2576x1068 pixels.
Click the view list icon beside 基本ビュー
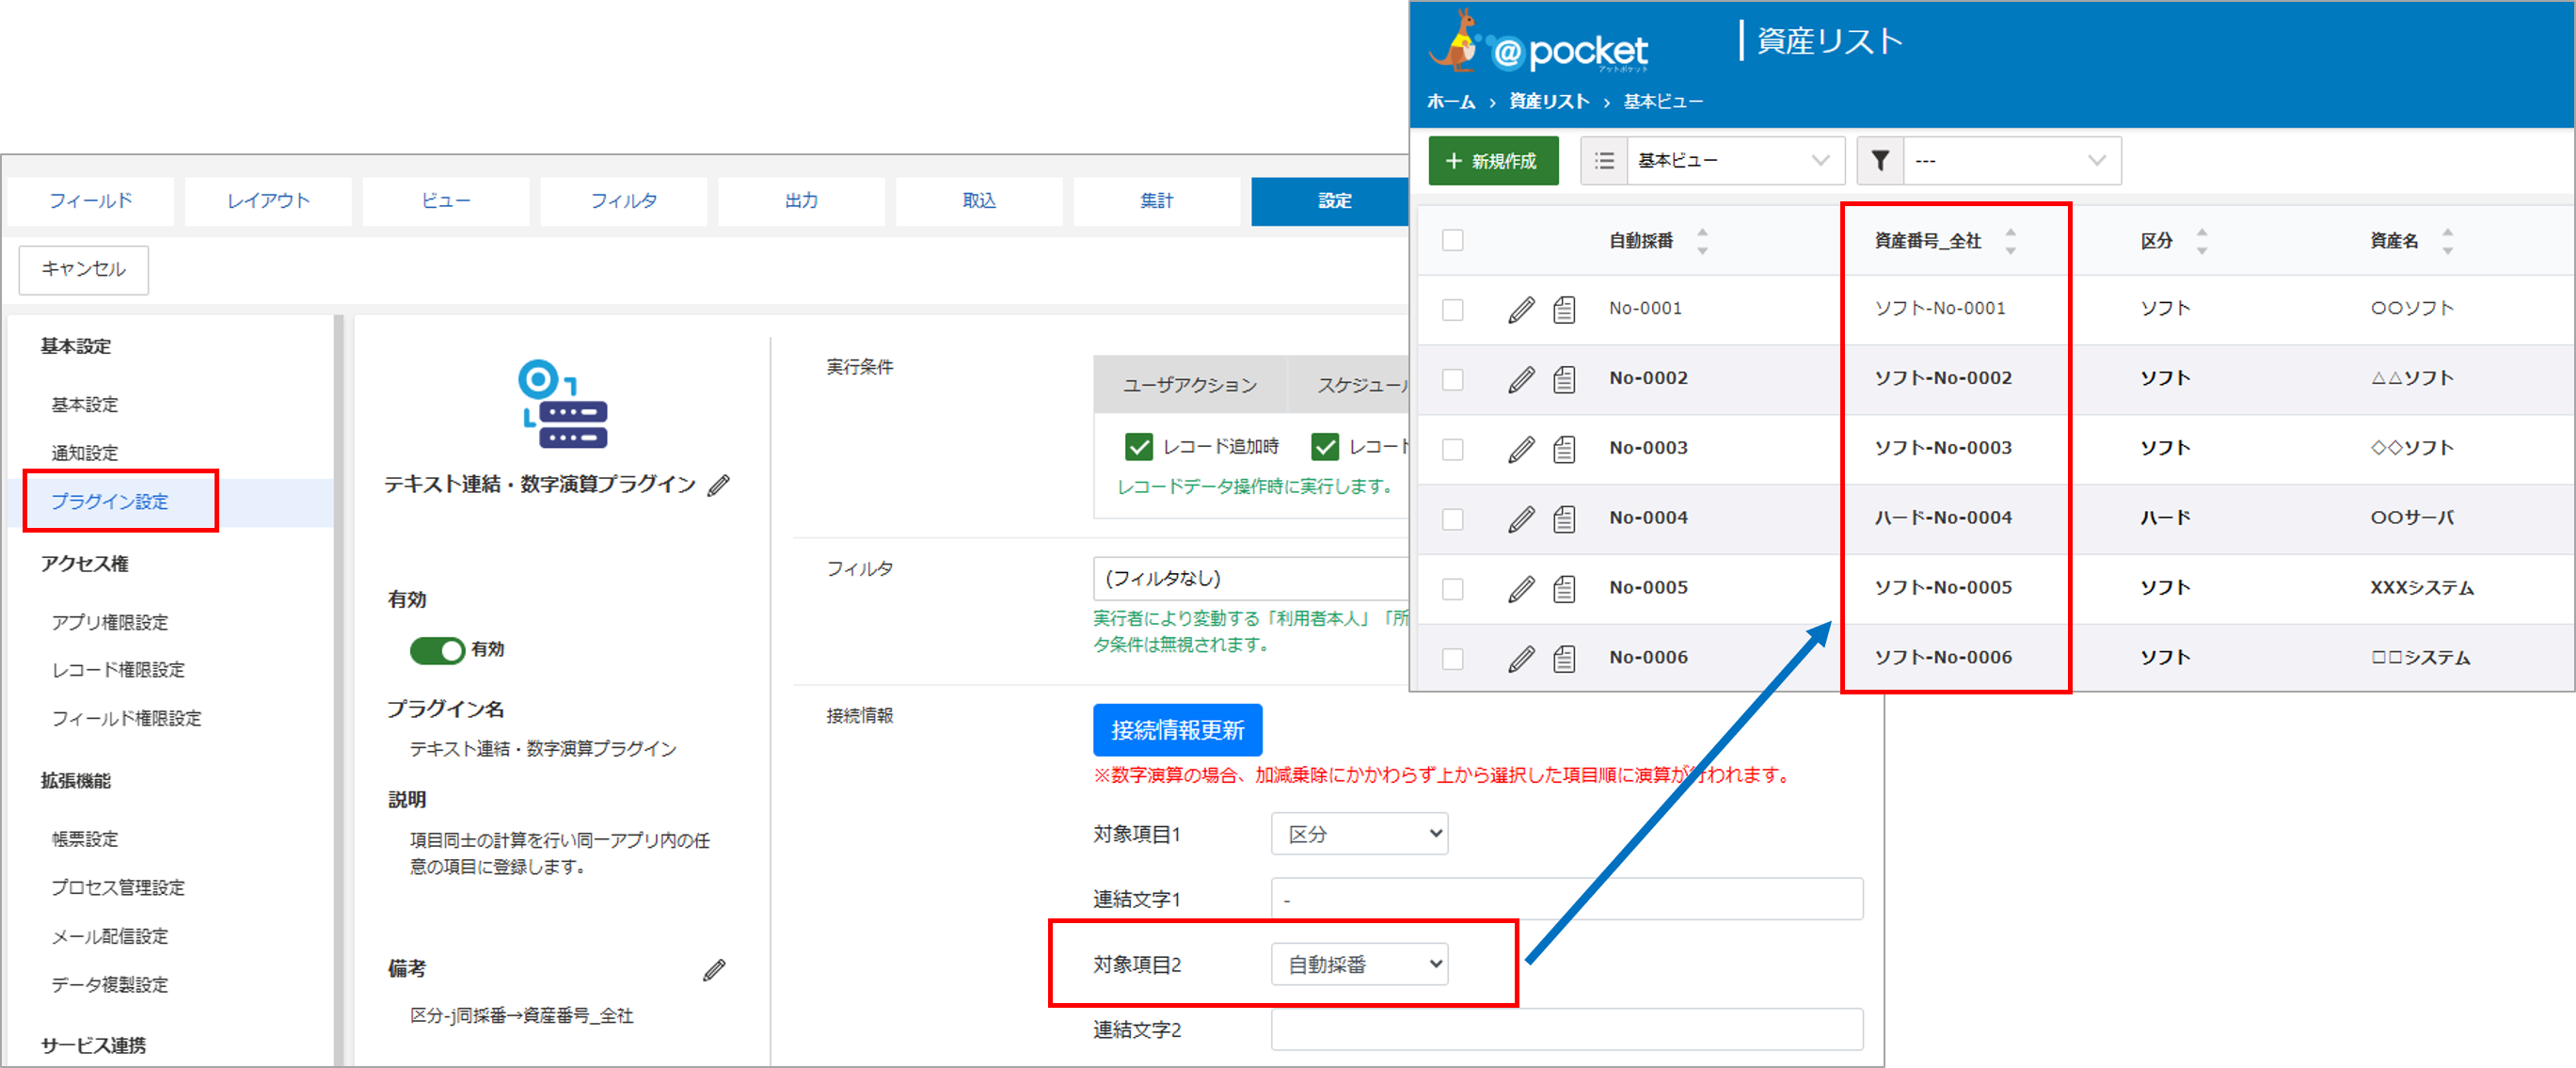point(1604,161)
